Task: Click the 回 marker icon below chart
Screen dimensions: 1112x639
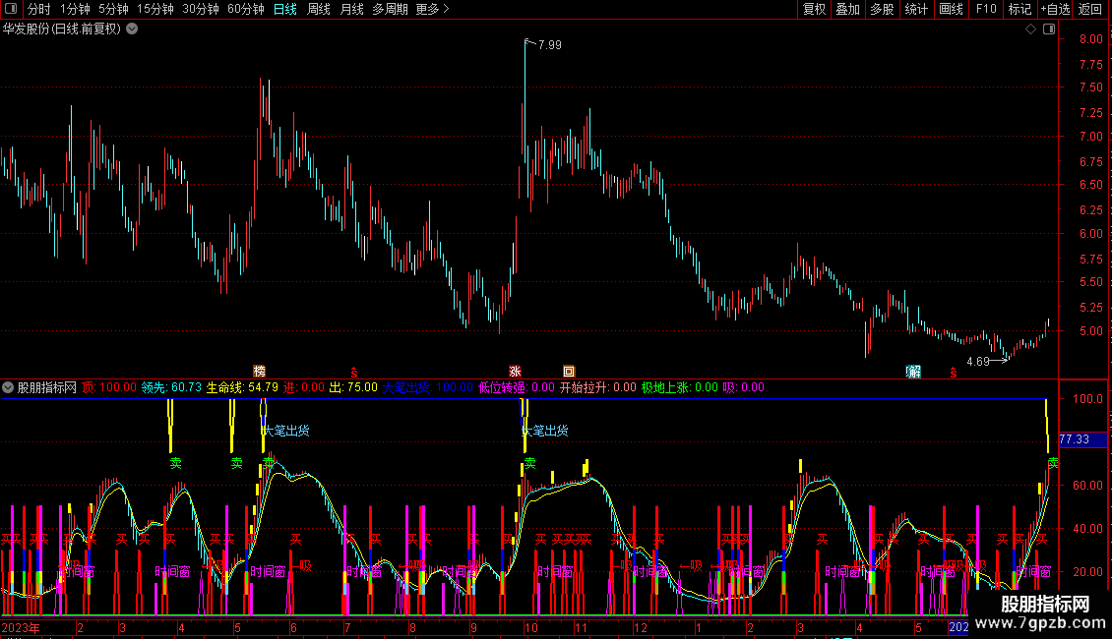Action: tap(569, 372)
